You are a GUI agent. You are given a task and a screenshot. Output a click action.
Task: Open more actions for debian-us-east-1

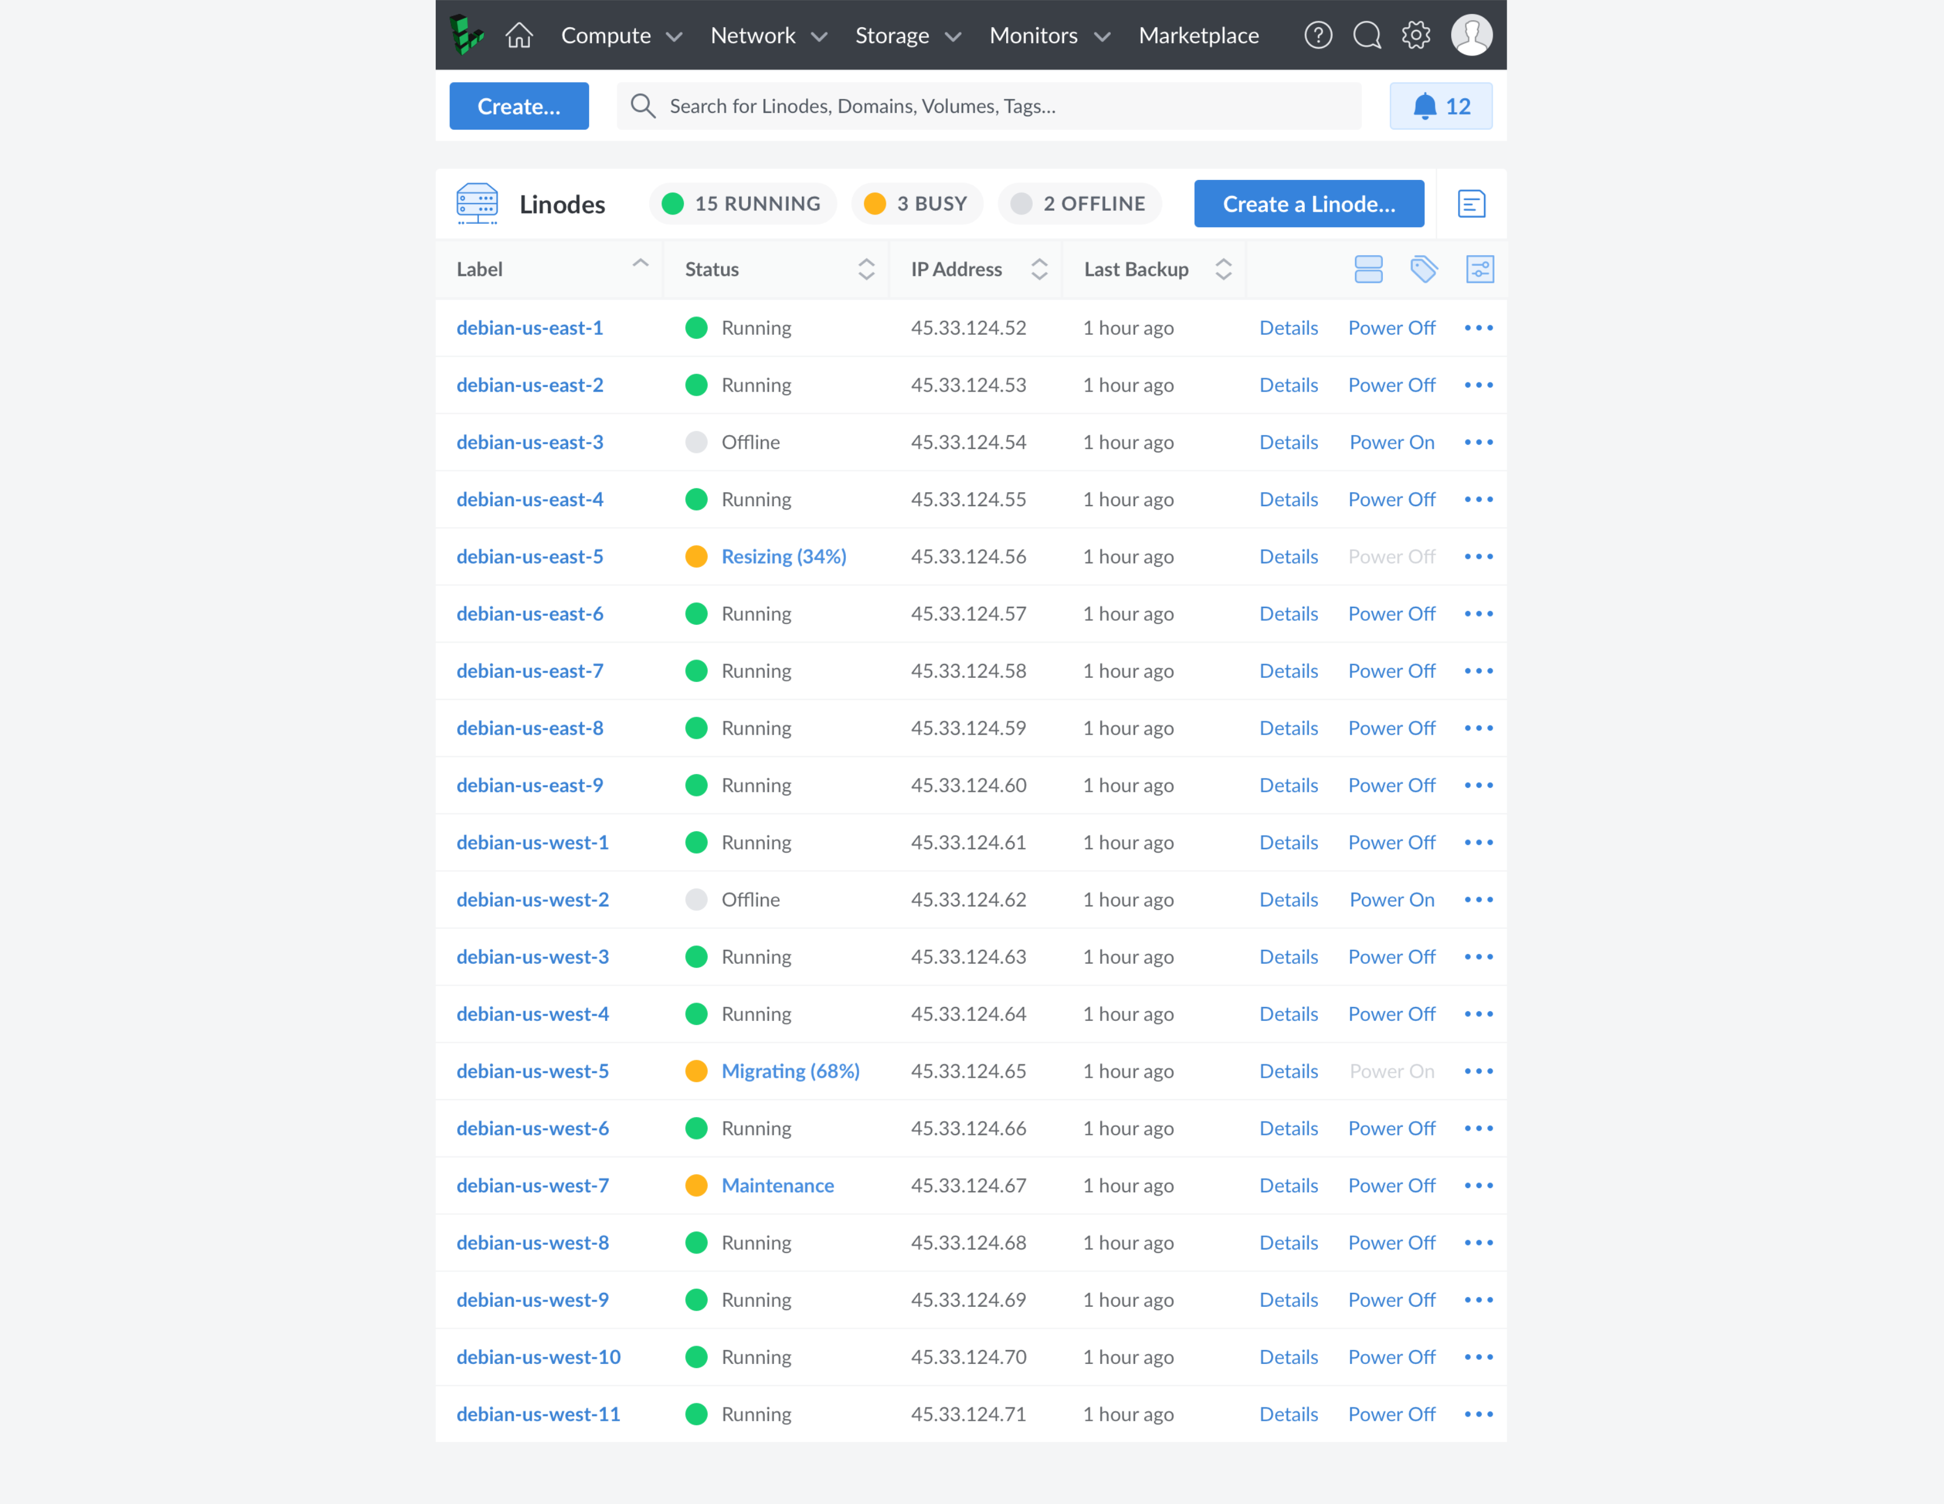coord(1478,327)
